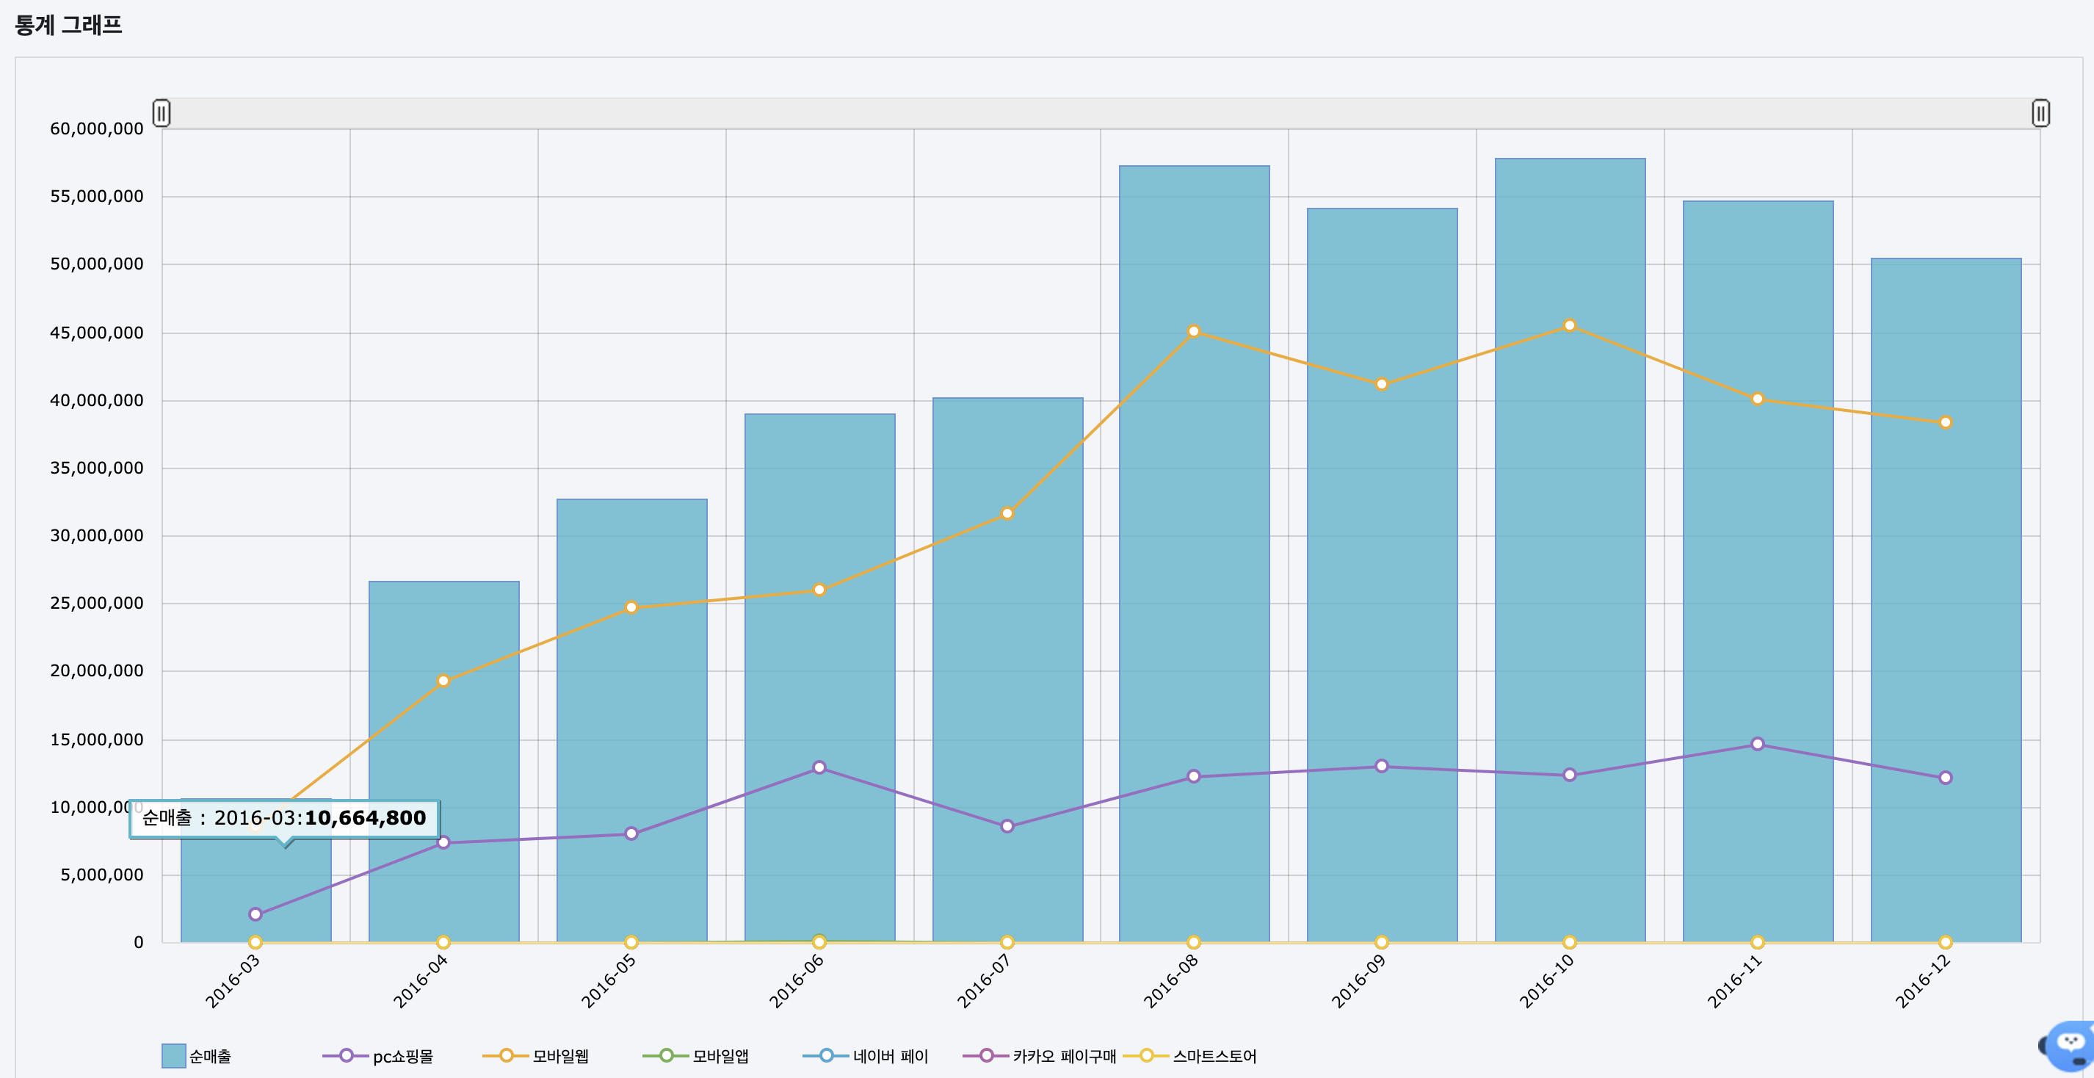Toggle the 네이버 페이 legend entry
2094x1078 pixels.
coord(866,1056)
